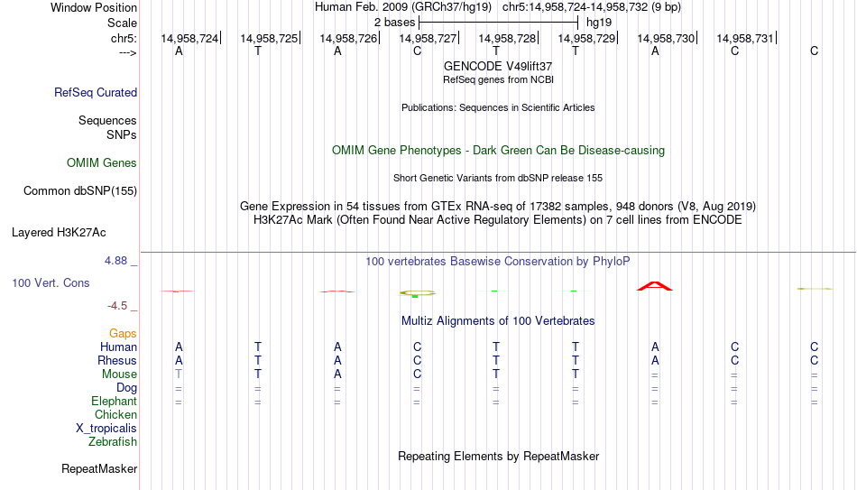
Task: Click the GTEx Gene Expression track title
Action: [x=498, y=206]
